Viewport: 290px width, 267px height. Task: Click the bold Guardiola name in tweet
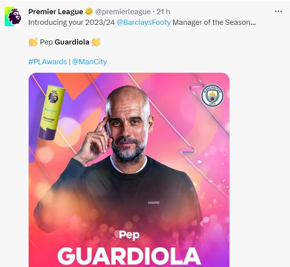point(72,42)
